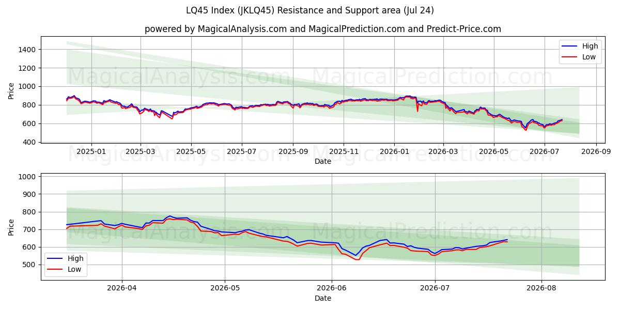
Task: Click the '2026-09' date tick label on the top chart
Action: (x=596, y=151)
